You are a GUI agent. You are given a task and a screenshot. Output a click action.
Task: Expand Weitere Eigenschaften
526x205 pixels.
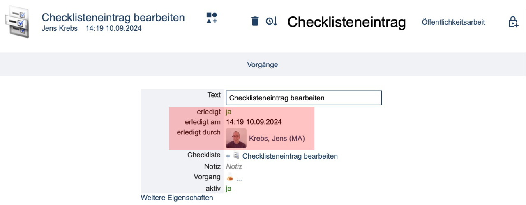[x=177, y=198]
